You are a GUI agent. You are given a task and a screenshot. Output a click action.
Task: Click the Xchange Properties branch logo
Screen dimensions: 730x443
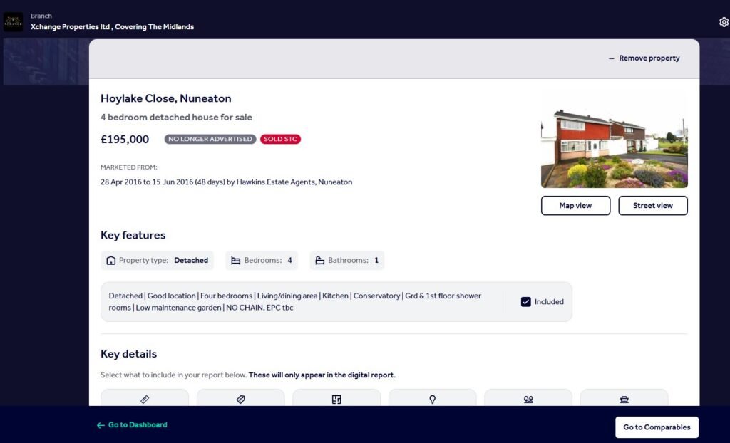pos(14,22)
